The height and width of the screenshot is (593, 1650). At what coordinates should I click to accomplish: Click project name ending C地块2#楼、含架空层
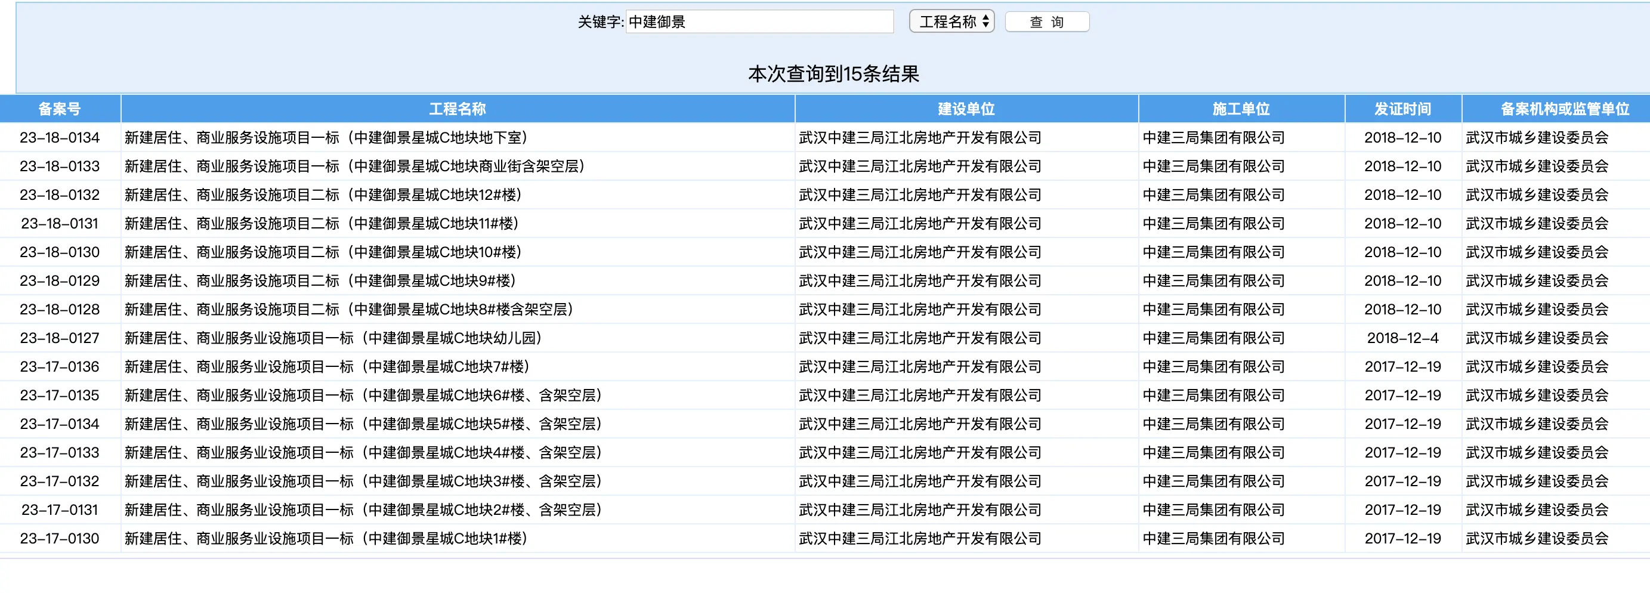point(365,509)
